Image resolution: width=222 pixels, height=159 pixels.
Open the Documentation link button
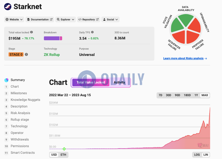click(40, 20)
